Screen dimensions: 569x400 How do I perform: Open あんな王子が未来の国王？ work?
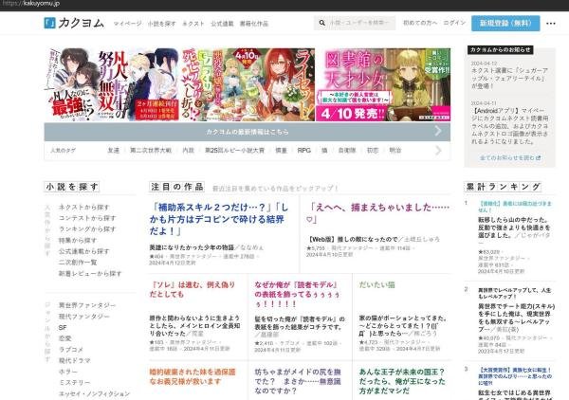402,381
